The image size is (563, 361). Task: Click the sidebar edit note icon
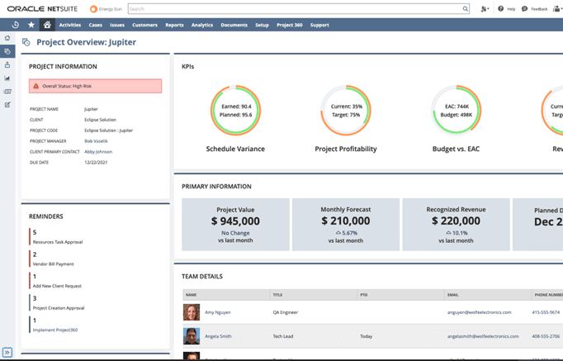pos(7,105)
